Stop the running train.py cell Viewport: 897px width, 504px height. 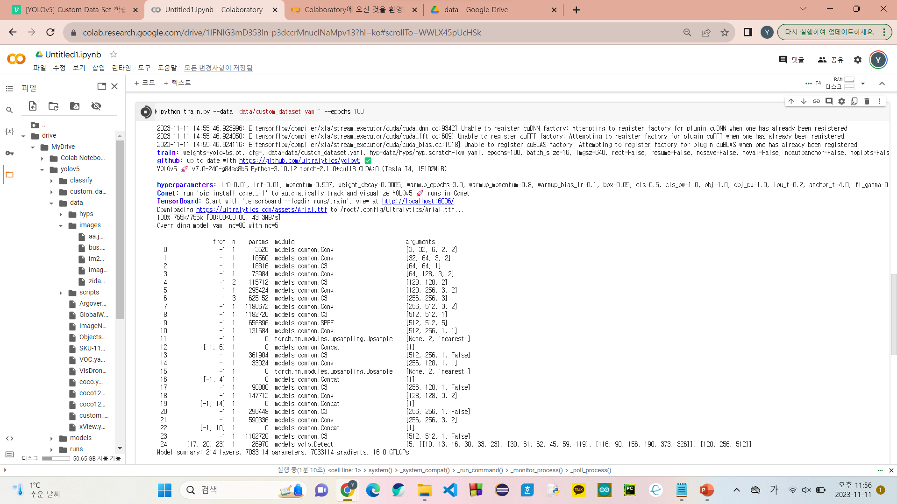pyautogui.click(x=145, y=112)
